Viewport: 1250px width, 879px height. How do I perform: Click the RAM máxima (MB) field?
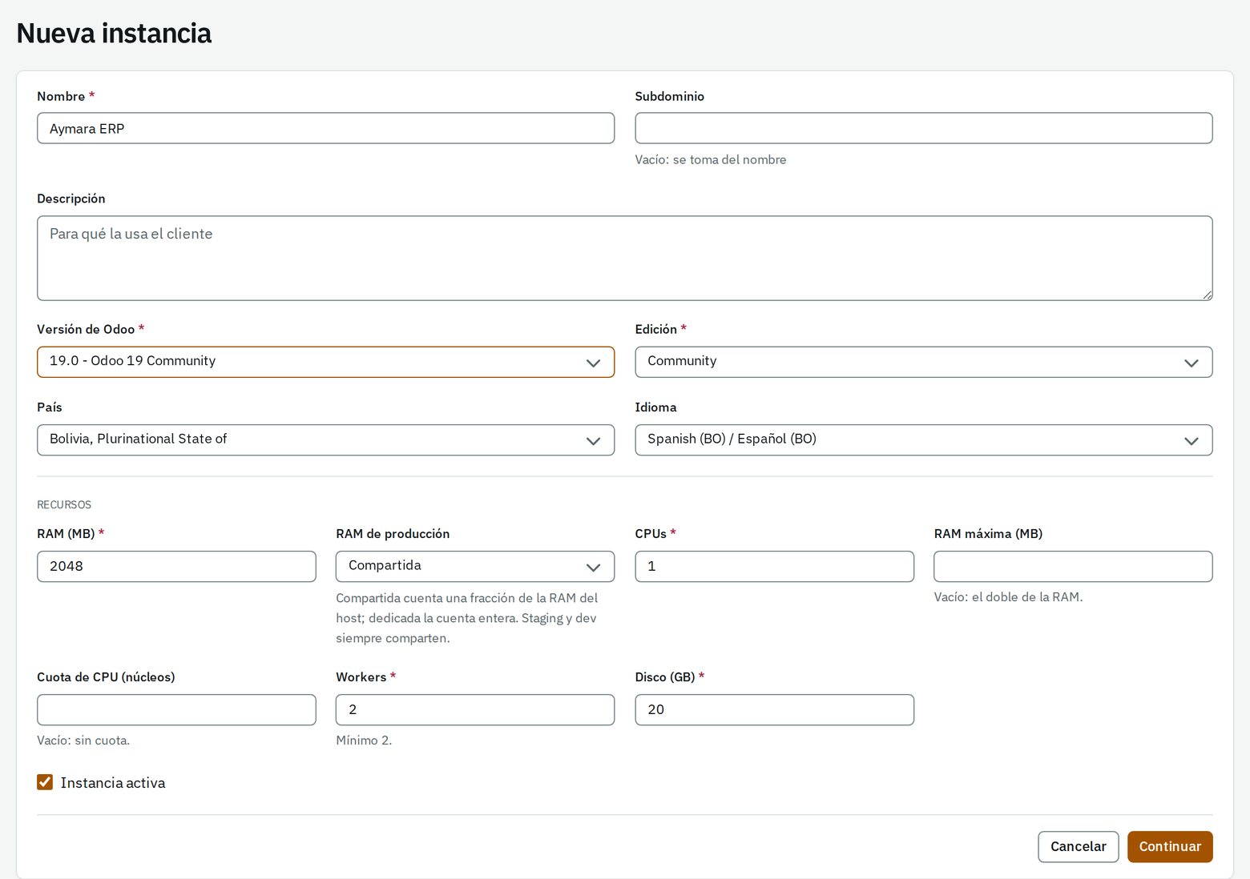click(1073, 566)
